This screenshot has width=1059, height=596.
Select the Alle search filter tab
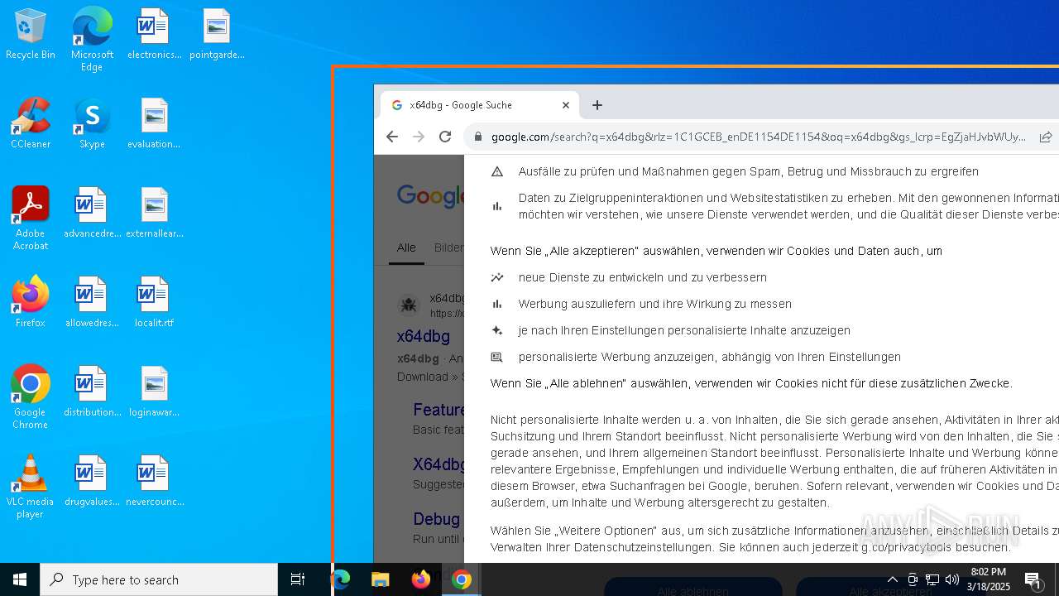[x=406, y=248]
